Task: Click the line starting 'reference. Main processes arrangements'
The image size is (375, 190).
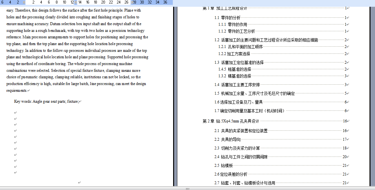Action: point(77,37)
